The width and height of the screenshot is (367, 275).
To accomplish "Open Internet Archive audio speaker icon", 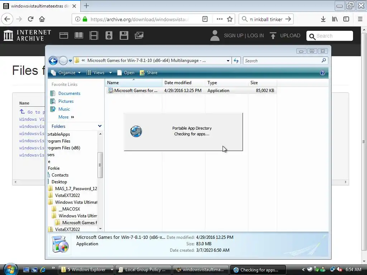I will point(109,35).
